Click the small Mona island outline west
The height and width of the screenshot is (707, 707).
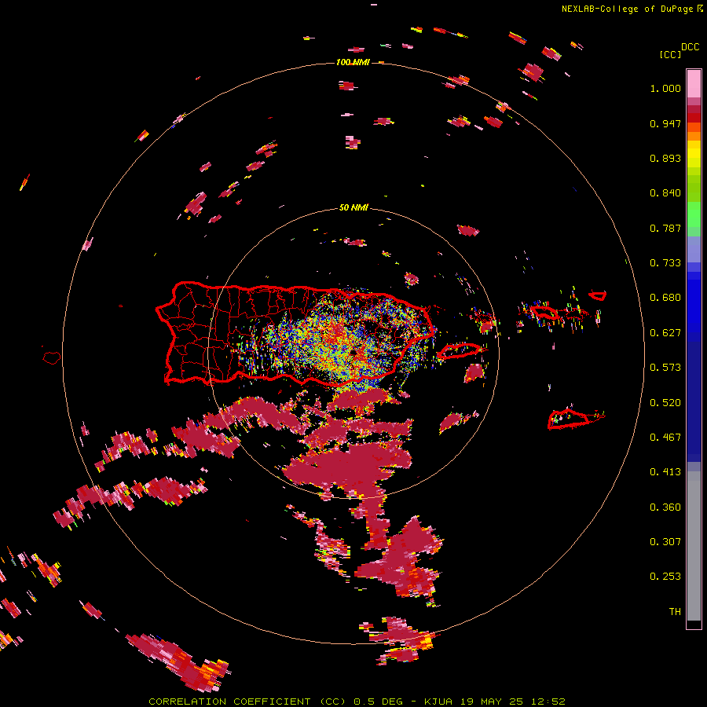(x=52, y=358)
